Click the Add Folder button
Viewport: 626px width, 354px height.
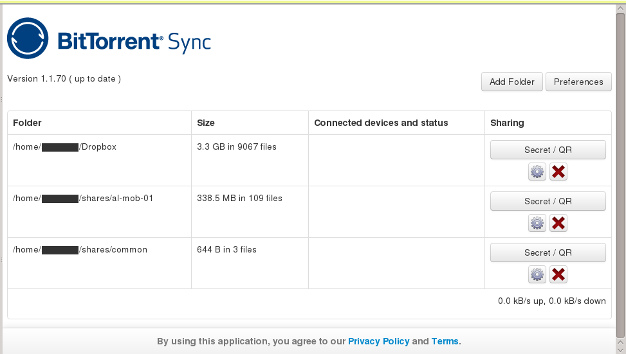click(x=512, y=82)
